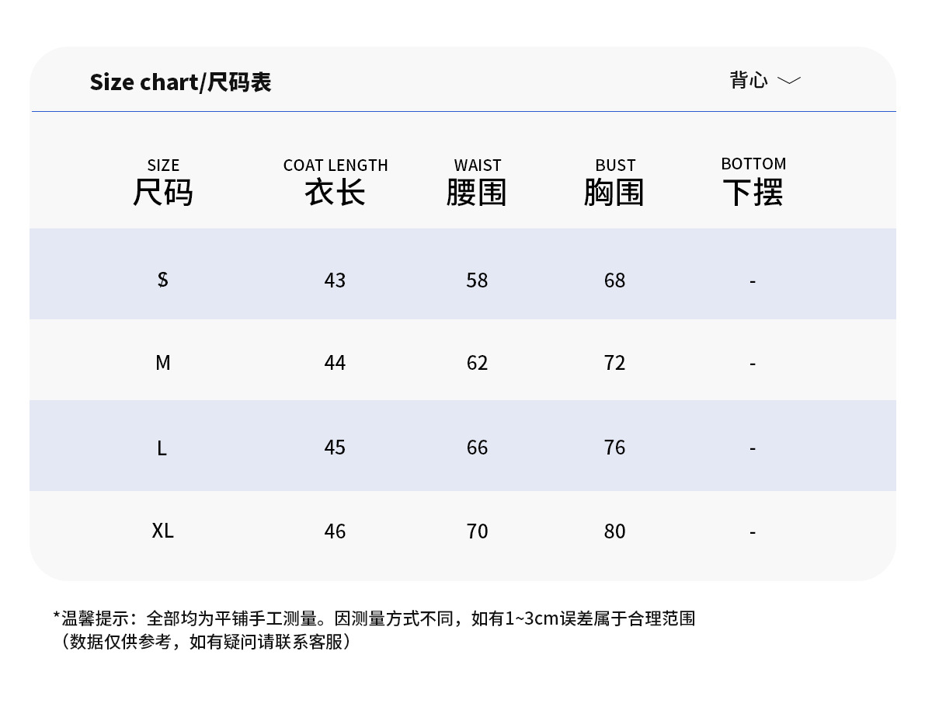Click the XL size row label

163,531
